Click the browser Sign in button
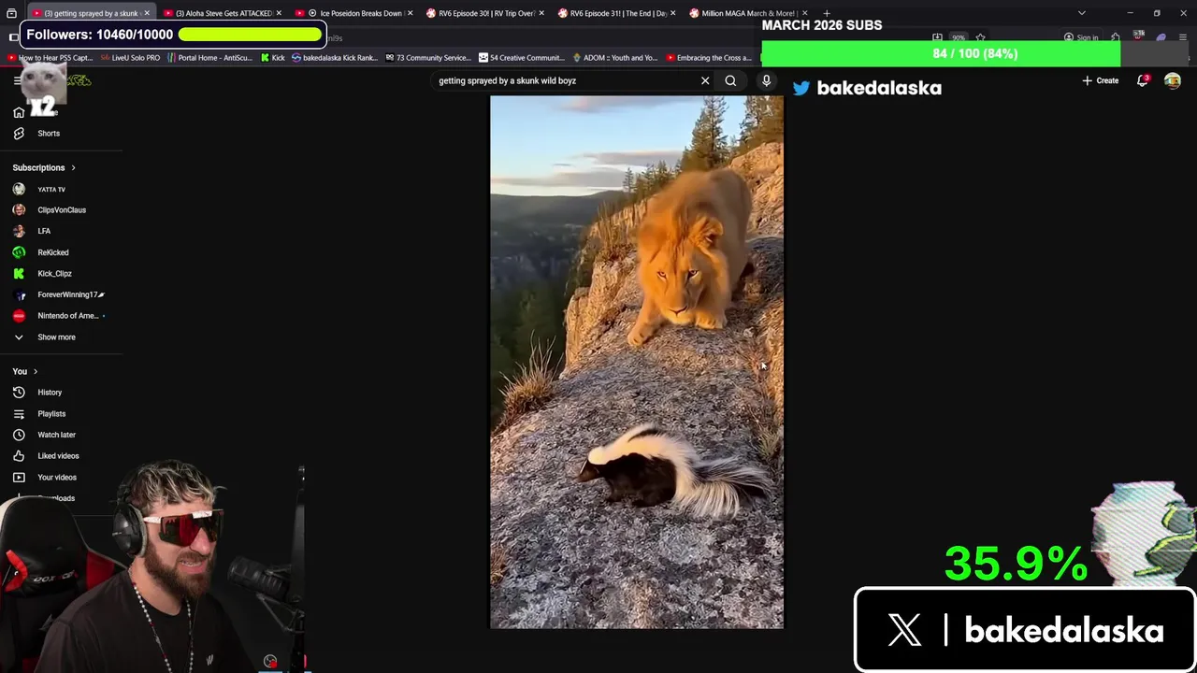This screenshot has height=673, width=1197. tap(1081, 37)
